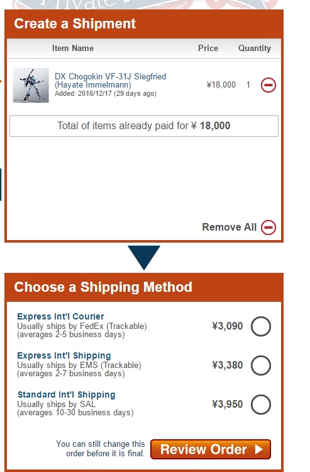Choose the Standard Int'l Shipping radio button
Image resolution: width=310 pixels, height=472 pixels.
tap(261, 405)
